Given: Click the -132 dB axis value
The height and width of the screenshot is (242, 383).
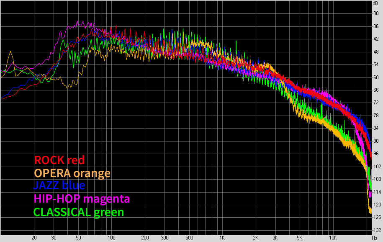Looking at the screenshot, I should click(377, 230).
